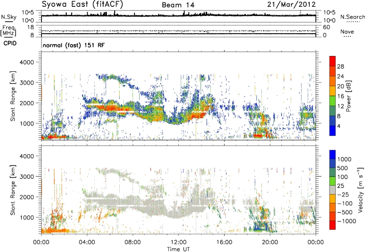Click the dotted line sample under 'Nave'
365x252 pixels.
(x=347, y=36)
